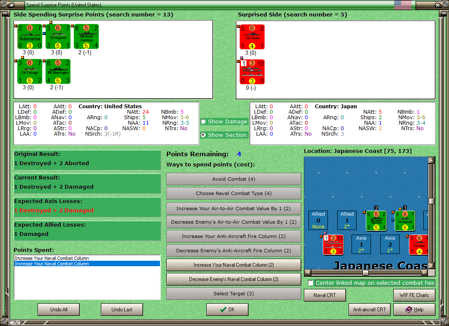The image size is (449, 326).
Task: Select highlighted second Increase Your Naval Combat Column entry
Action: click(87, 264)
